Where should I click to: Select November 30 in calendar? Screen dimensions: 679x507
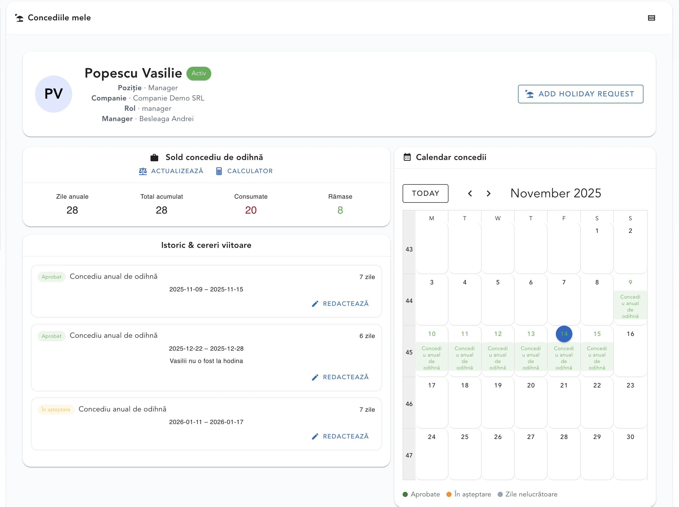630,437
